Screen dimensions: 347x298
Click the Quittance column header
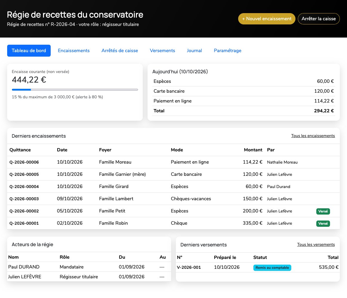20,150
